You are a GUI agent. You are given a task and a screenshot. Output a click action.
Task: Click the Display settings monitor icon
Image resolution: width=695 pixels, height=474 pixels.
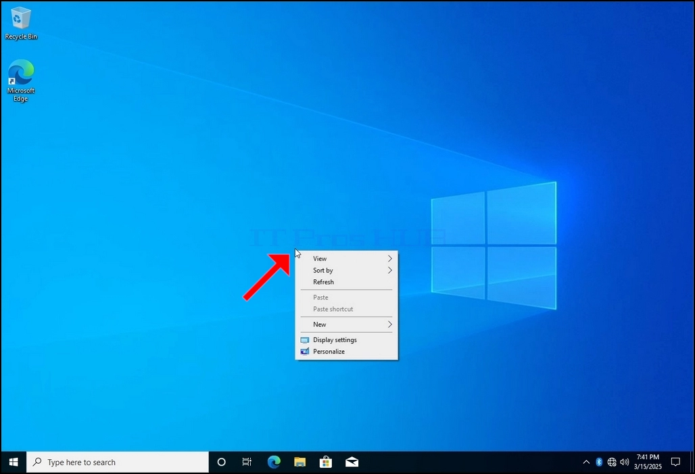304,340
